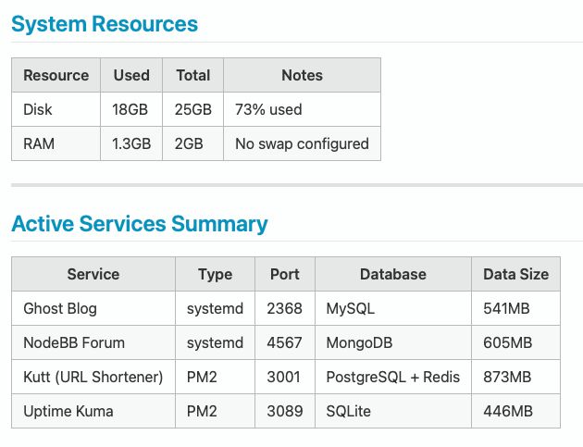583x447 pixels.
Task: Click the No swap configured cell
Action: click(x=302, y=143)
